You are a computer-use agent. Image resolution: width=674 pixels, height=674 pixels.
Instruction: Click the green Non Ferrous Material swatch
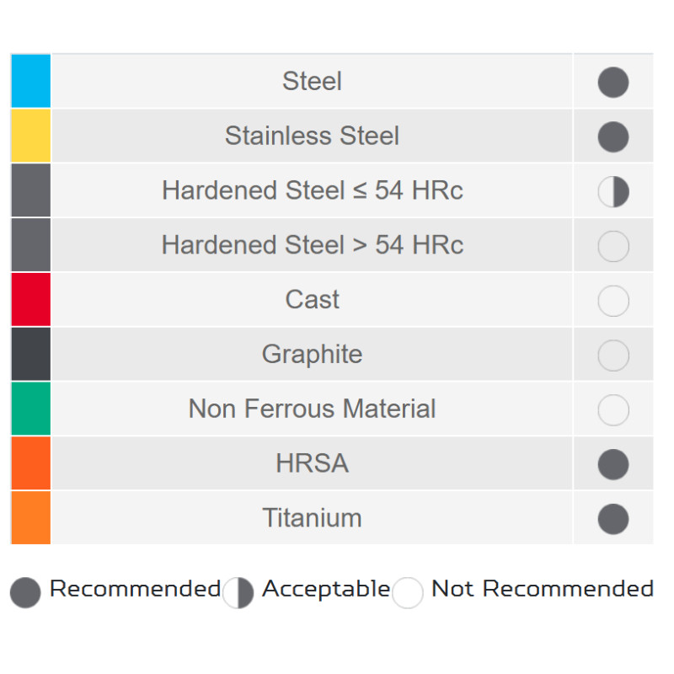tap(31, 409)
